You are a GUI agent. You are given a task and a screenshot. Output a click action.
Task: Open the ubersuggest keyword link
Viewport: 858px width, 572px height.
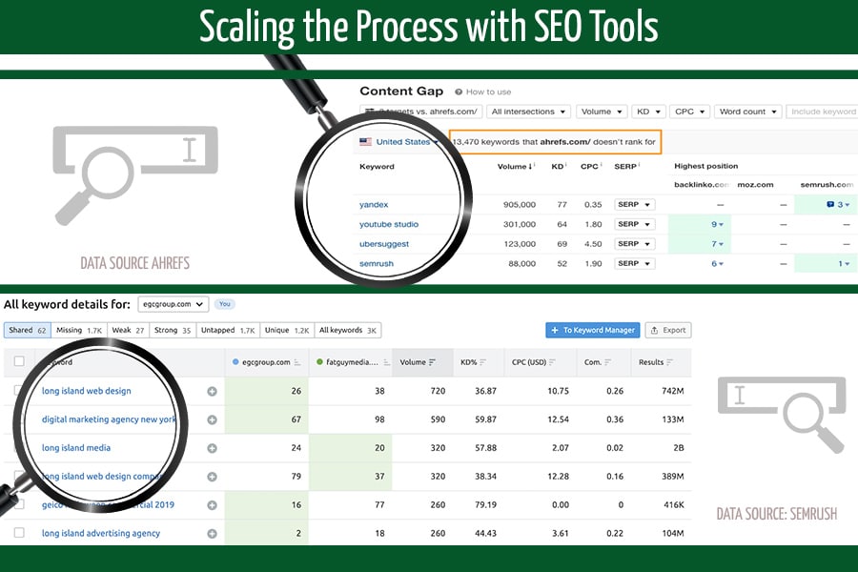pos(384,244)
